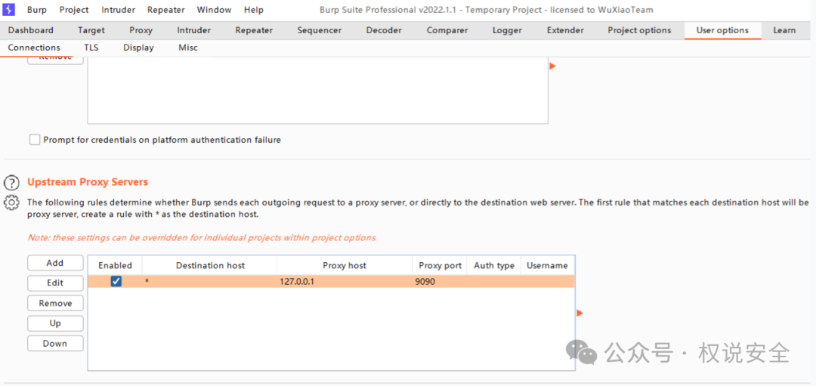Screen dimensions: 816x386
Task: Click the Upstream Proxy Servers heading
Action: 88,182
